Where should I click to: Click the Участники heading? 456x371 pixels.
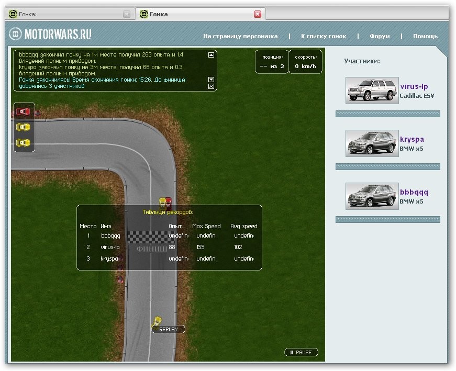(x=362, y=61)
